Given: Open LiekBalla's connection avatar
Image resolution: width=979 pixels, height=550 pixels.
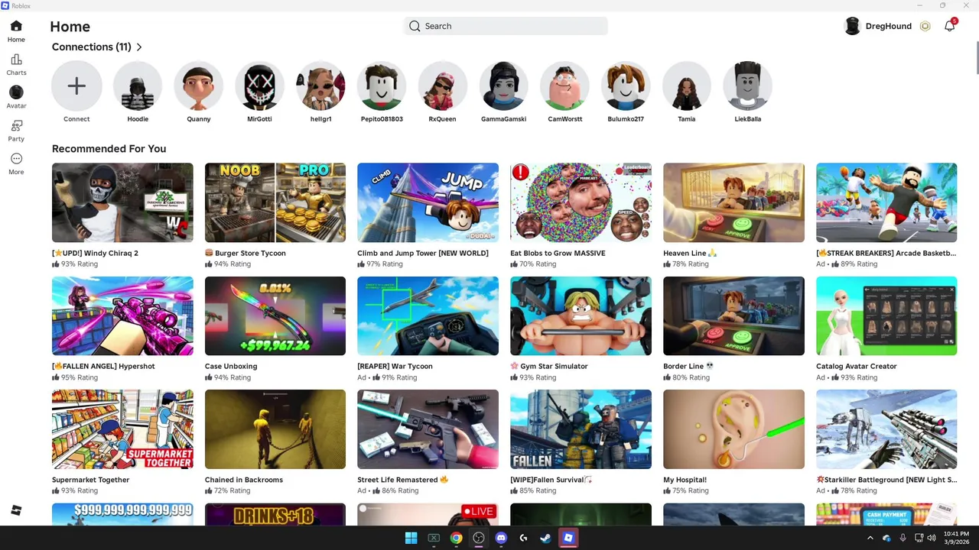Looking at the screenshot, I should click(x=747, y=86).
